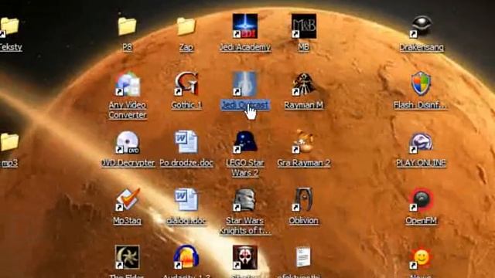Launch Any Video Converter

pyautogui.click(x=127, y=84)
